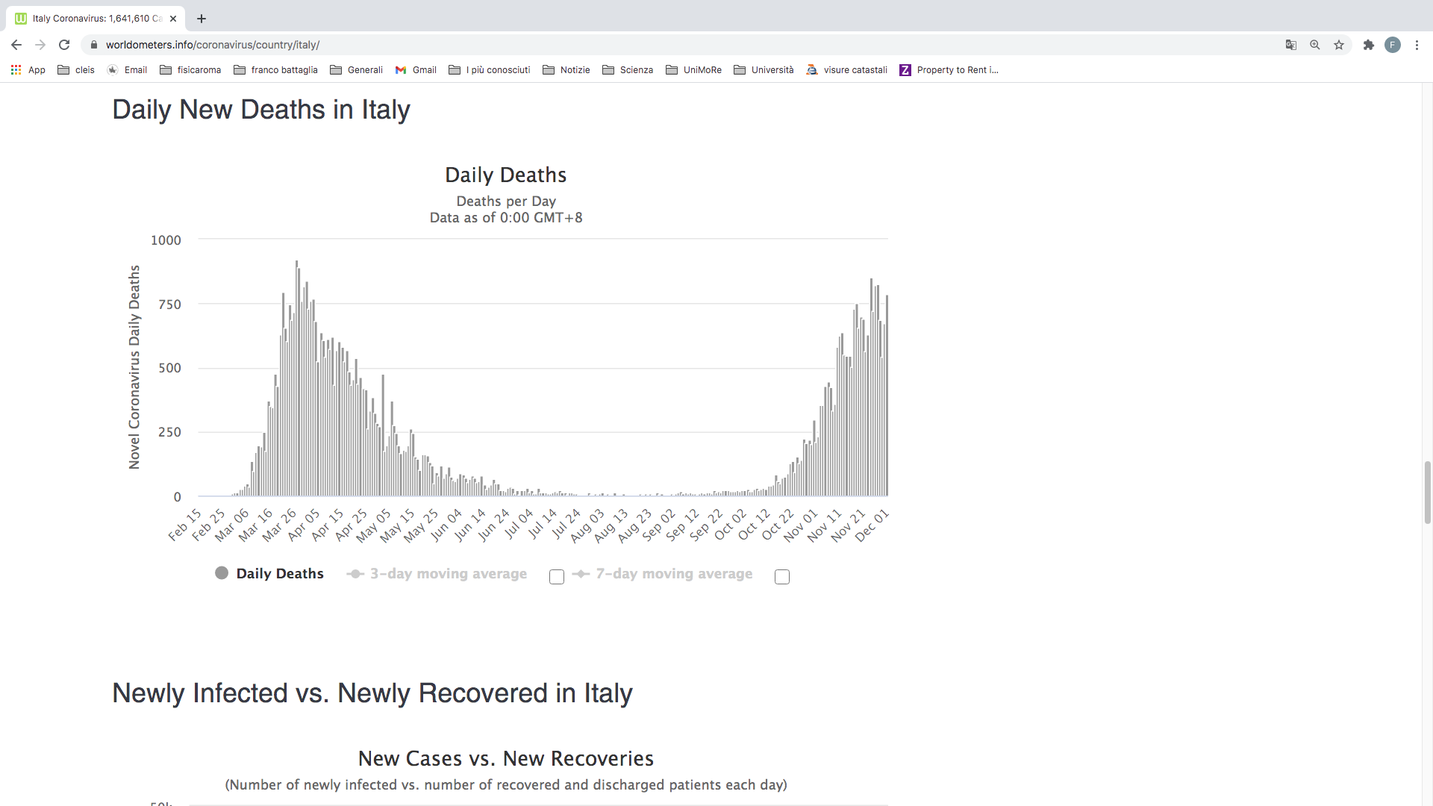Expand the Notizie bookmarks folder
Screen dimensions: 1433x806
(566, 70)
